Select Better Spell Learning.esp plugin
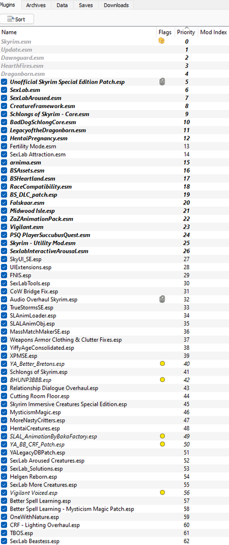The width and height of the screenshot is (229, 545). click(x=114, y=501)
